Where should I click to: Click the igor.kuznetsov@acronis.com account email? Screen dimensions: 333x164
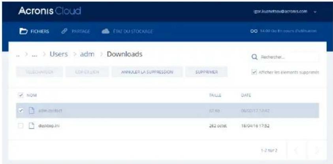pyautogui.click(x=280, y=11)
